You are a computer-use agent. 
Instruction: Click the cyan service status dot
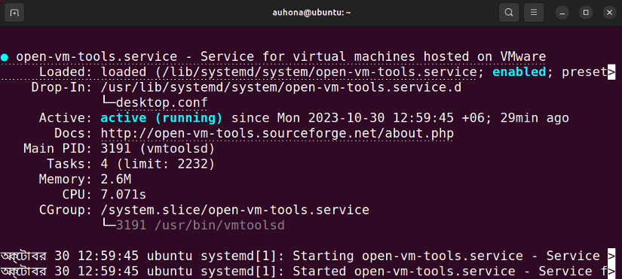pyautogui.click(x=5, y=57)
